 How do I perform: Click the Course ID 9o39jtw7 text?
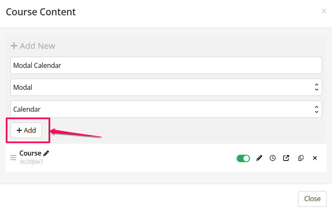pos(31,162)
